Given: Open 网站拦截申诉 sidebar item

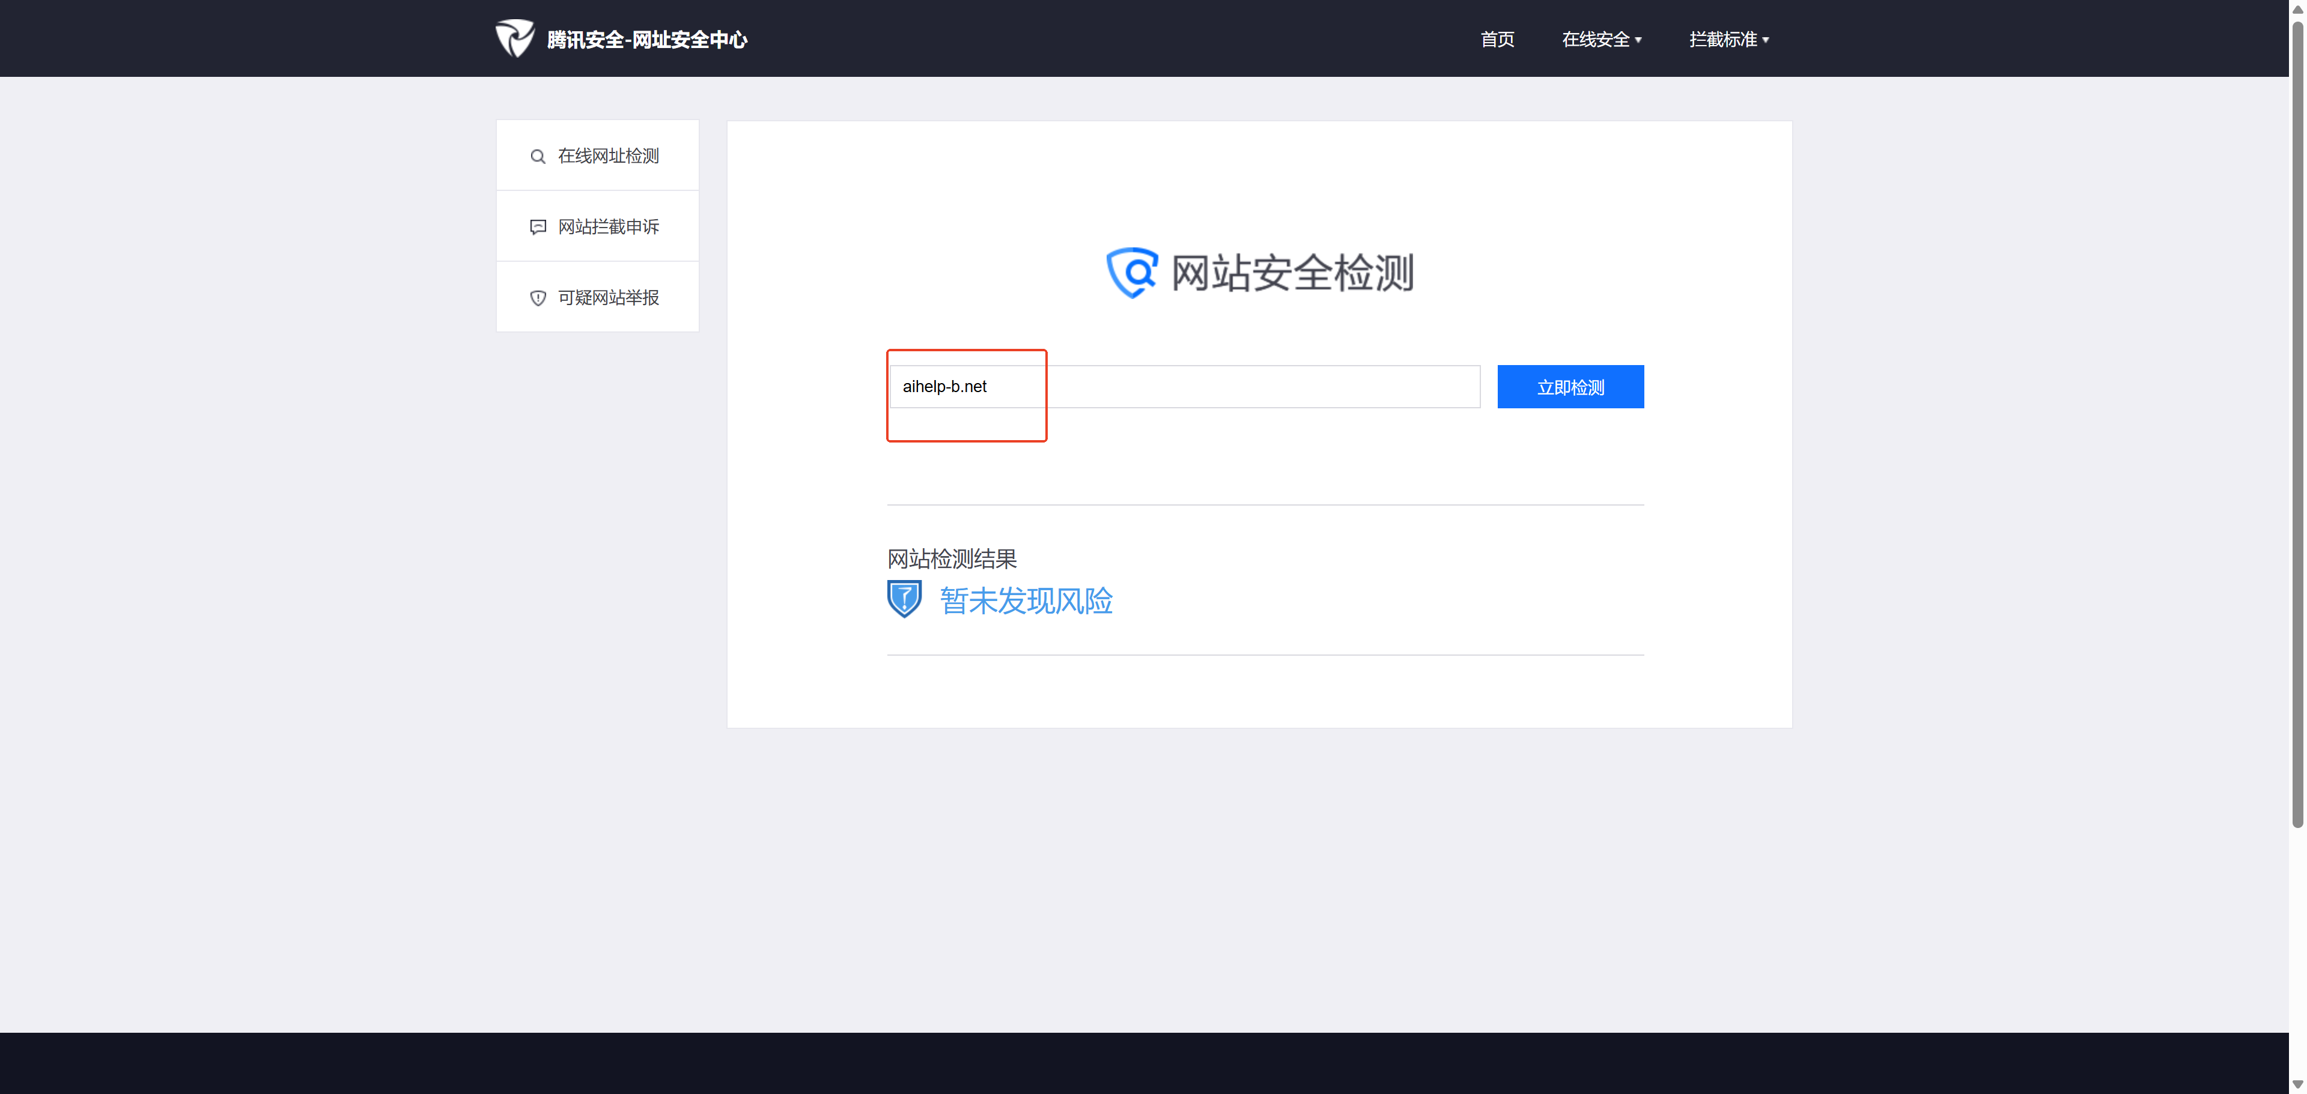Looking at the screenshot, I should [x=608, y=226].
